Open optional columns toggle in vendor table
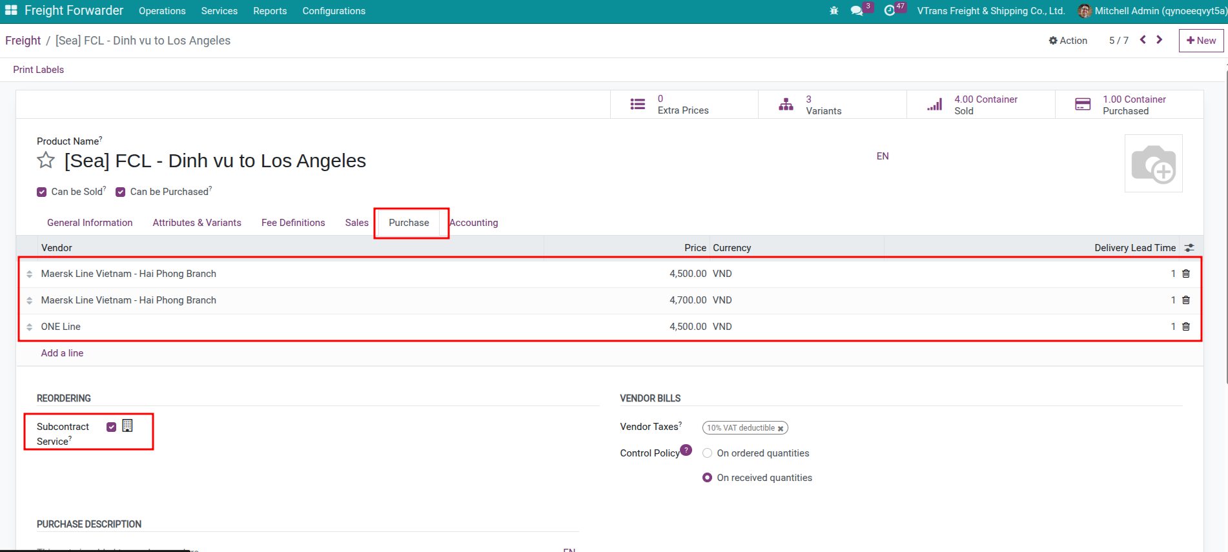This screenshot has width=1228, height=552. tap(1189, 248)
